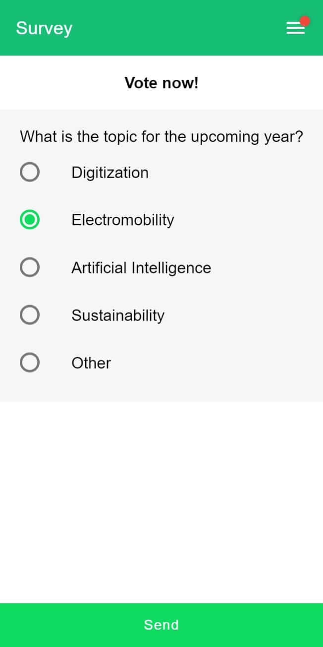The image size is (323, 647).
Task: Click the red notification badge on the menu
Action: [304, 21]
